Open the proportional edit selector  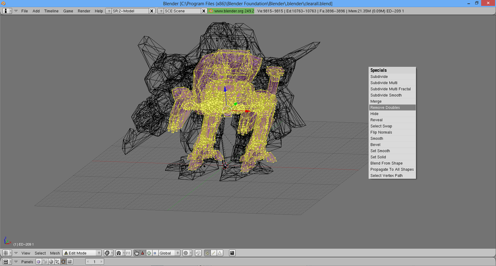(x=187, y=253)
